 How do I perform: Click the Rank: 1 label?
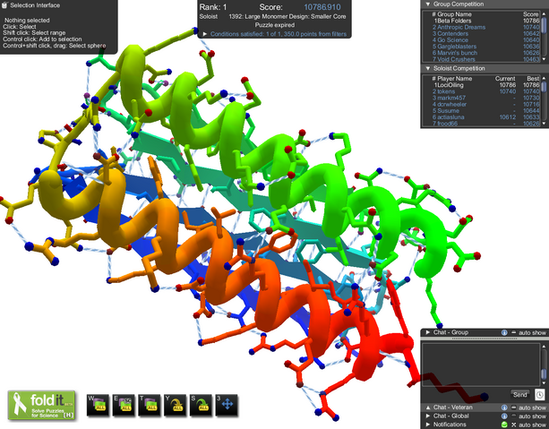(213, 7)
